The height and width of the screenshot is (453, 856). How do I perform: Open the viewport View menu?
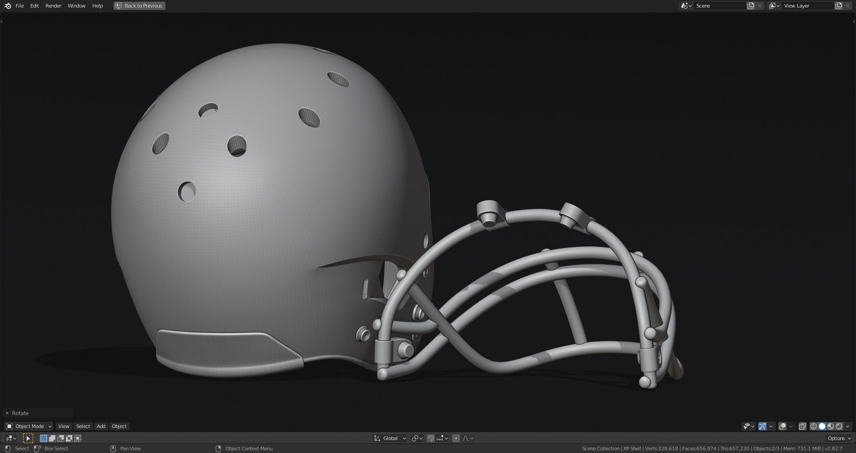click(x=64, y=426)
